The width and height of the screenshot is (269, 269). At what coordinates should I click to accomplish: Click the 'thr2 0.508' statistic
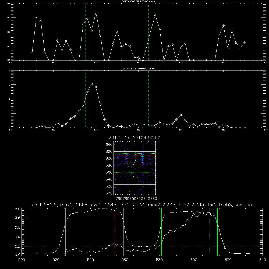tap(220, 205)
